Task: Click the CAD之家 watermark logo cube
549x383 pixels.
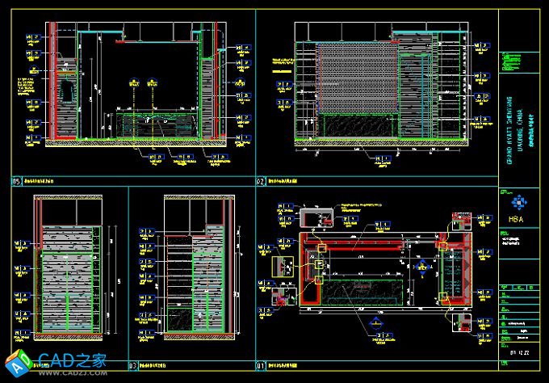Action: [x=13, y=361]
